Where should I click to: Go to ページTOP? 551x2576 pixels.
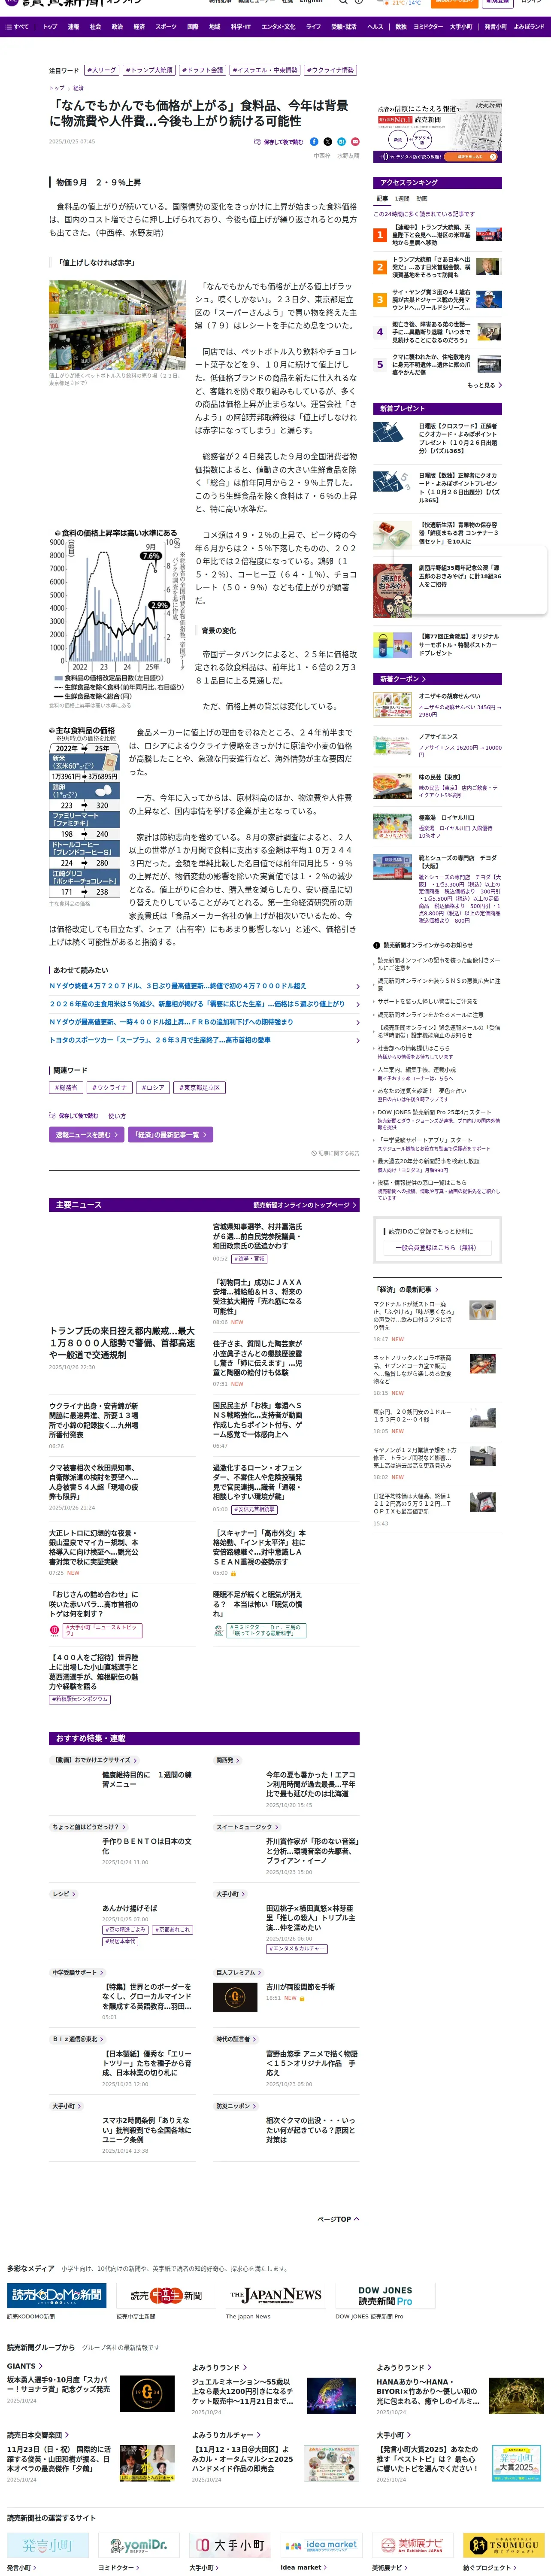338,2219
